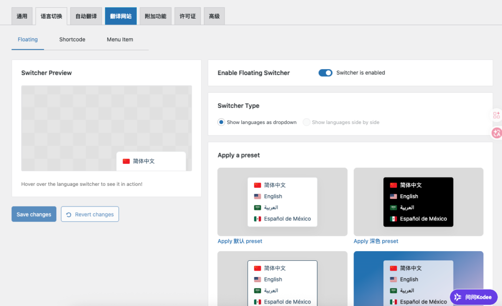Choose the bordered preset thumbnail

pyautogui.click(x=282, y=279)
